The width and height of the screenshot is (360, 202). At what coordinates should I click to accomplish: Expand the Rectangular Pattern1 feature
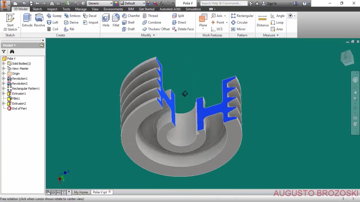click(3, 89)
